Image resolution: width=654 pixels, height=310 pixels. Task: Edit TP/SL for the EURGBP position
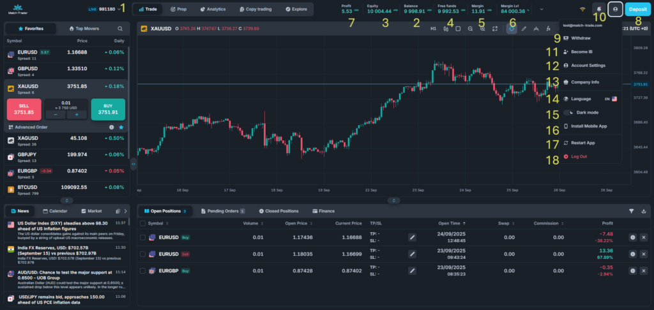tap(413, 270)
